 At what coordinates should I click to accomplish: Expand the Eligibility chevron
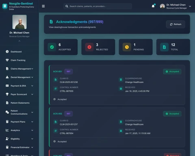click(32, 139)
